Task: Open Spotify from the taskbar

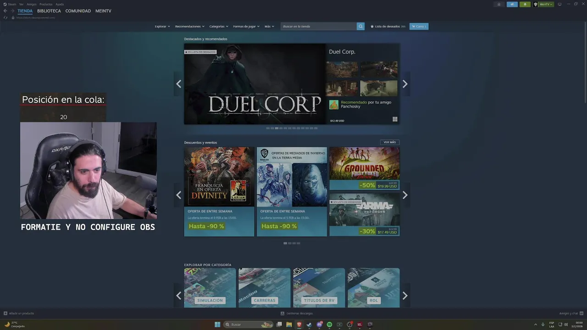Action: coord(329,324)
